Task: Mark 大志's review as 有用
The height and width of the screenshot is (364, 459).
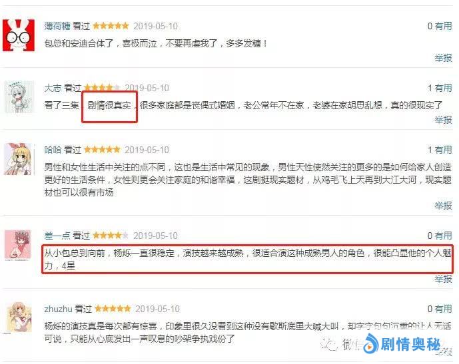Action: pos(443,88)
